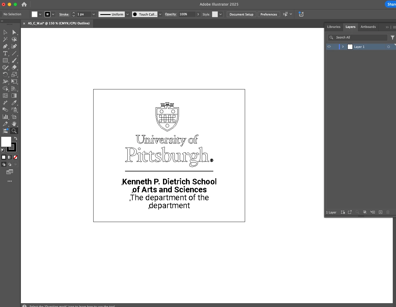Open graphic Style dropdown
This screenshot has height=307, width=396.
click(x=220, y=14)
